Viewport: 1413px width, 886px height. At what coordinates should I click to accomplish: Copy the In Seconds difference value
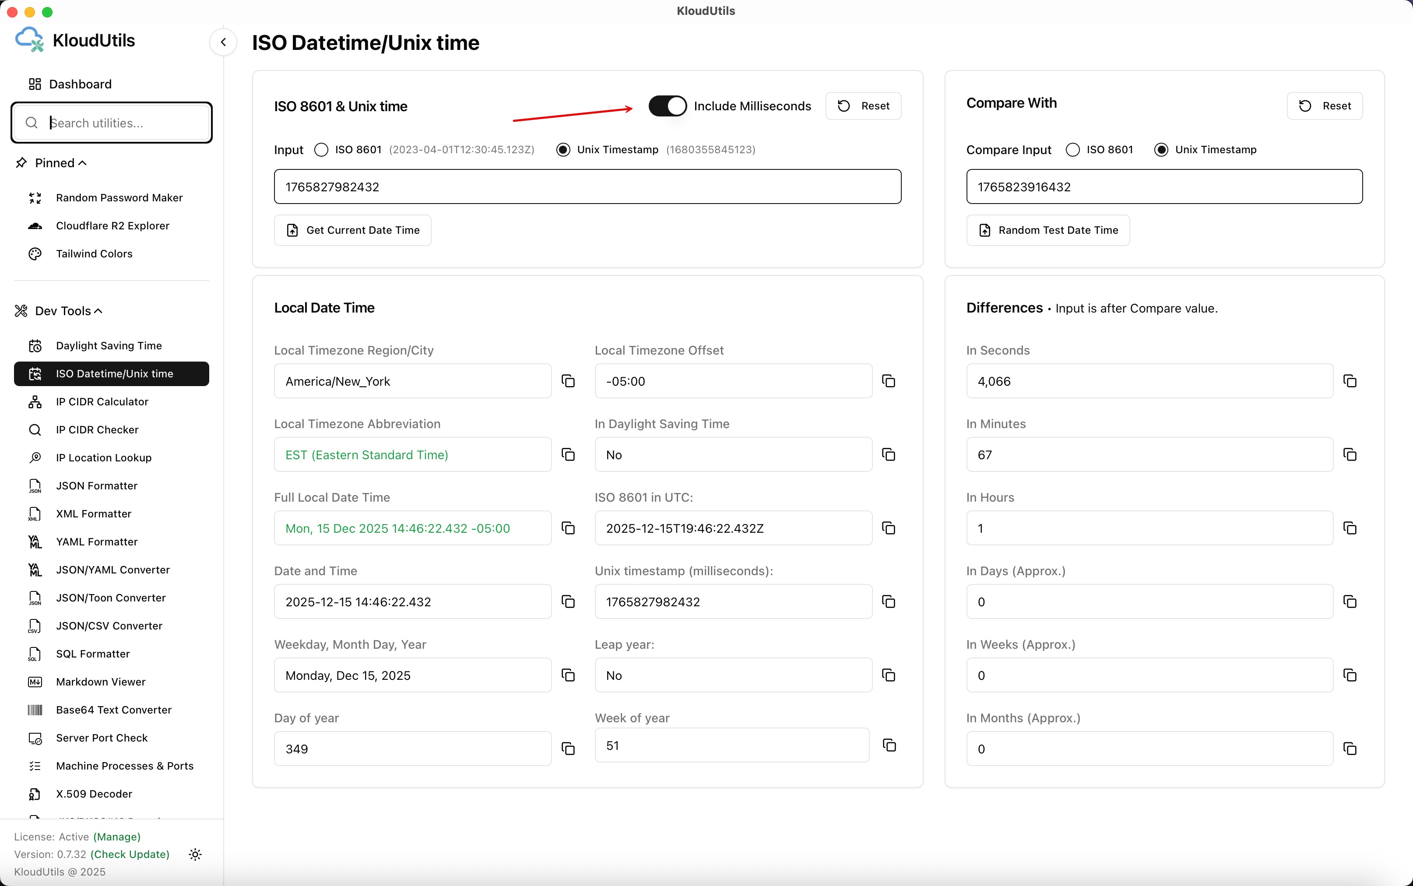(x=1350, y=381)
